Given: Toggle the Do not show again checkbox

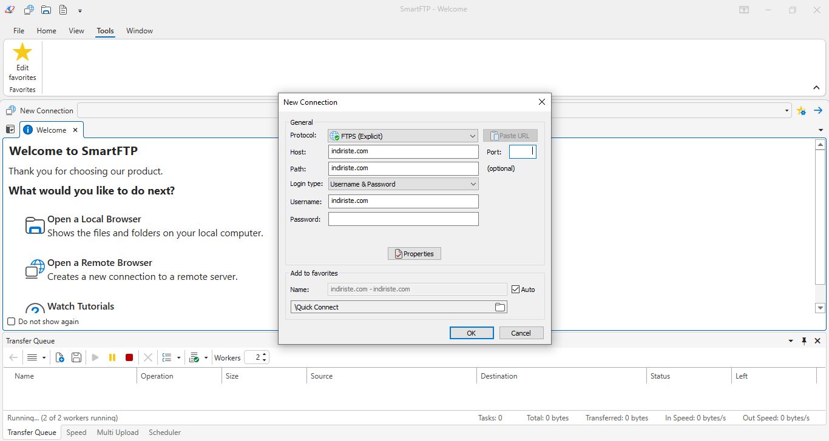Looking at the screenshot, I should point(11,322).
